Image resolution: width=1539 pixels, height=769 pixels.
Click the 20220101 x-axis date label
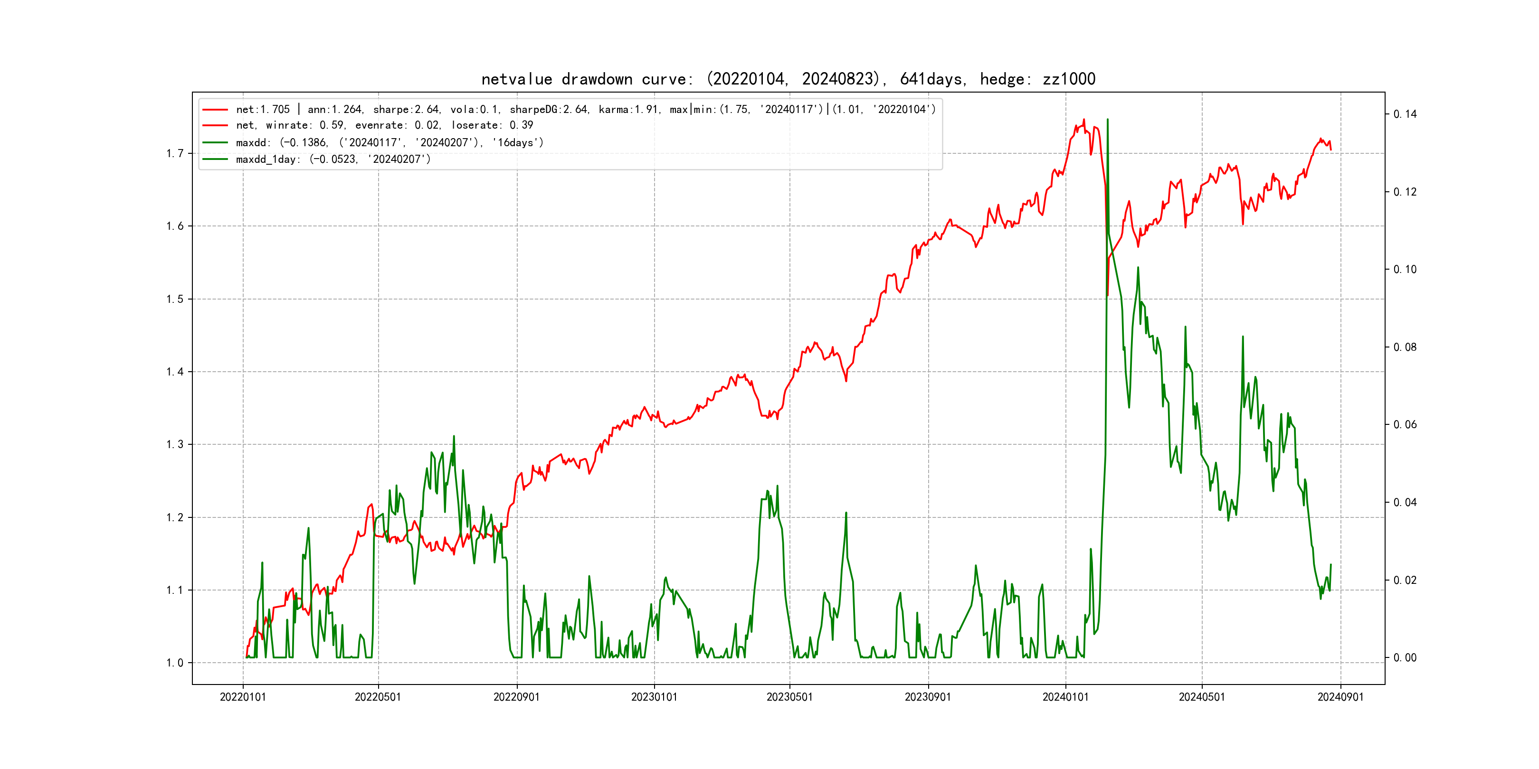243,697
